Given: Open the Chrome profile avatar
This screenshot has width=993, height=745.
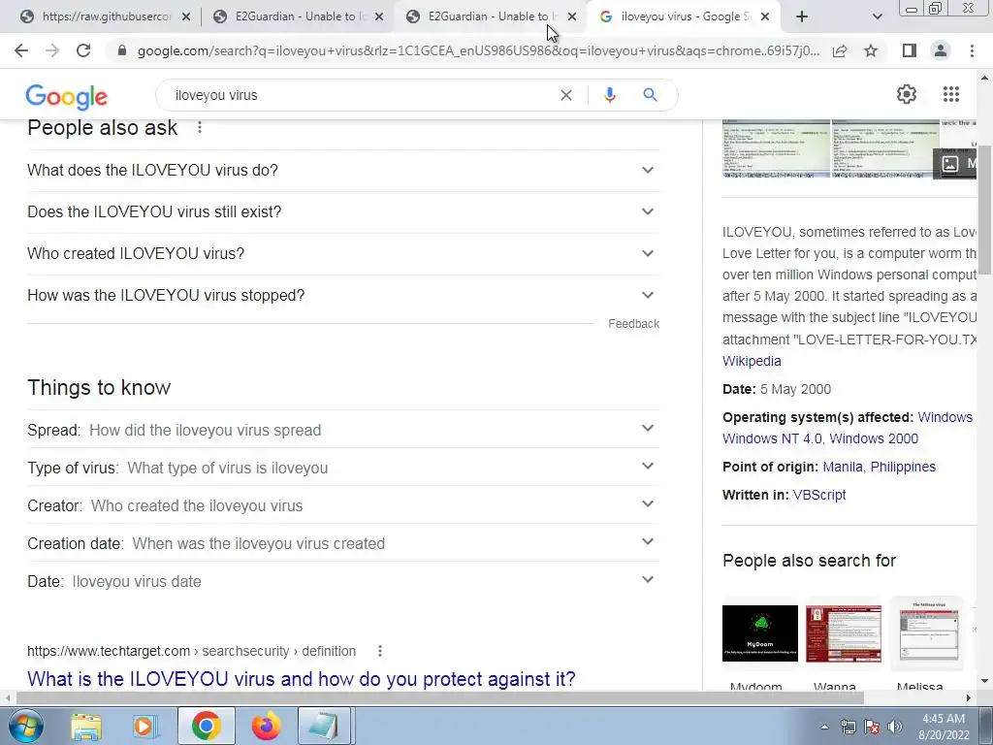Looking at the screenshot, I should point(941,50).
